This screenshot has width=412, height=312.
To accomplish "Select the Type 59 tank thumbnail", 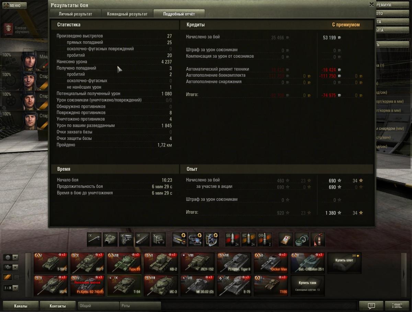I will coord(124,263).
